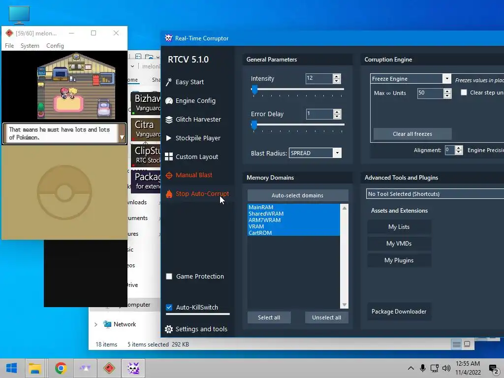The height and width of the screenshot is (378, 504).
Task: Open No Tool Selected shortcuts dropdown
Action: 435,194
